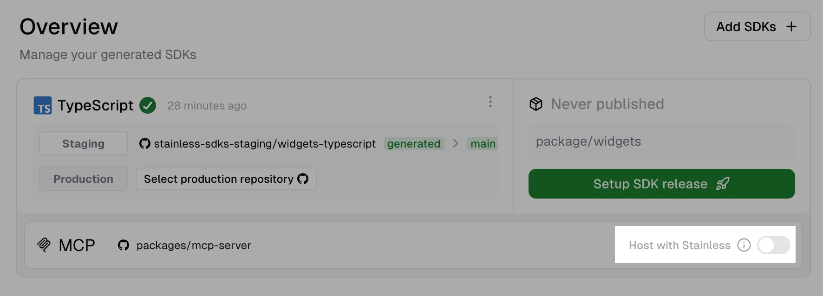The height and width of the screenshot is (296, 823).
Task: Select the generated branch badge
Action: click(413, 144)
